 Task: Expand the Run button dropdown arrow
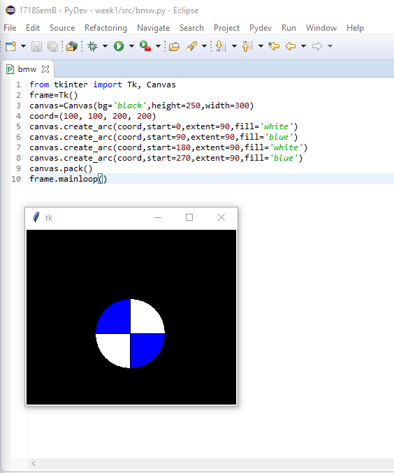coord(131,46)
